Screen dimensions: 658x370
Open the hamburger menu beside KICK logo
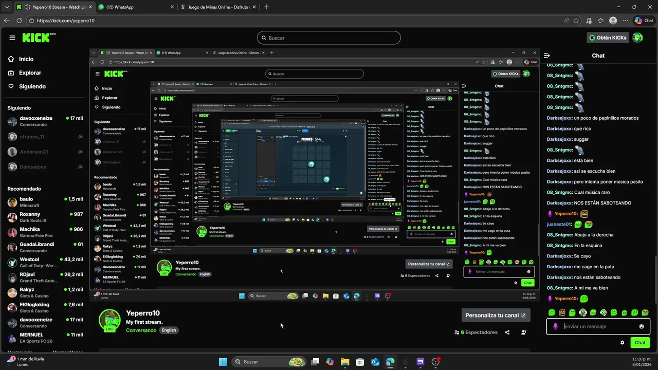click(x=12, y=38)
